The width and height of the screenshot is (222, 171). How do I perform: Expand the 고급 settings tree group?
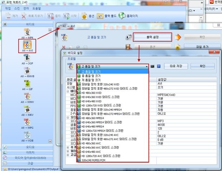[x=68, y=155]
